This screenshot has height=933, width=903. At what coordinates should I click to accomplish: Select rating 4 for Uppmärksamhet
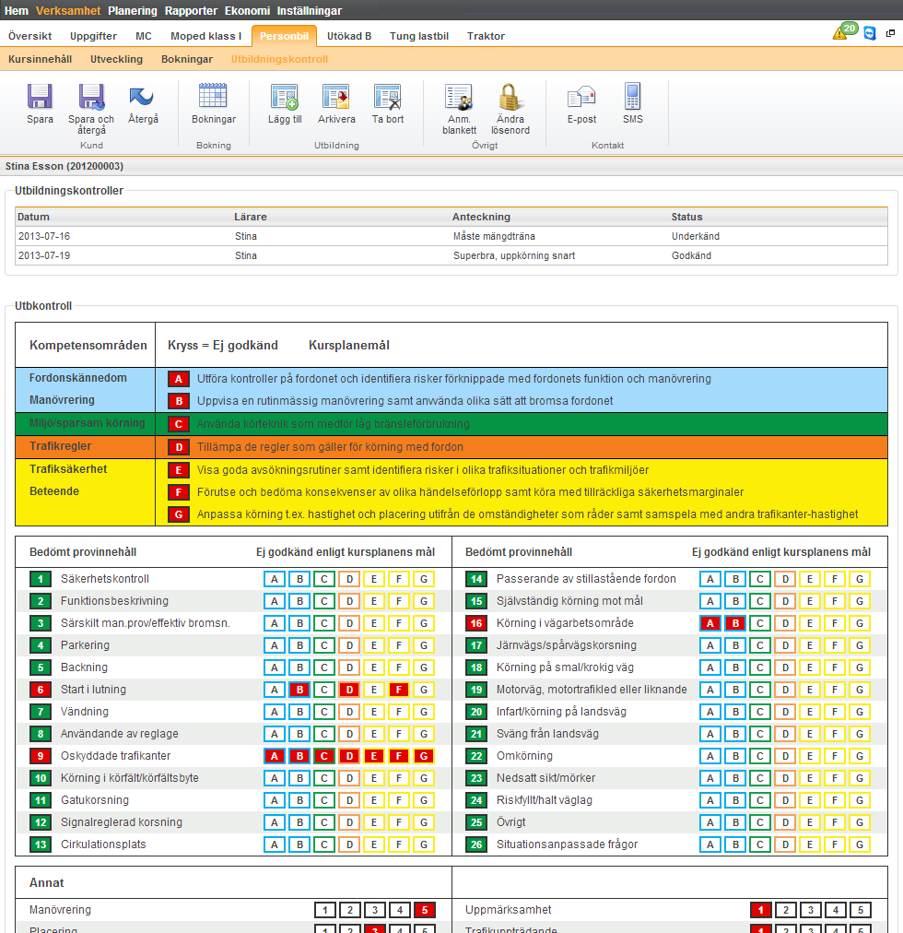(835, 910)
